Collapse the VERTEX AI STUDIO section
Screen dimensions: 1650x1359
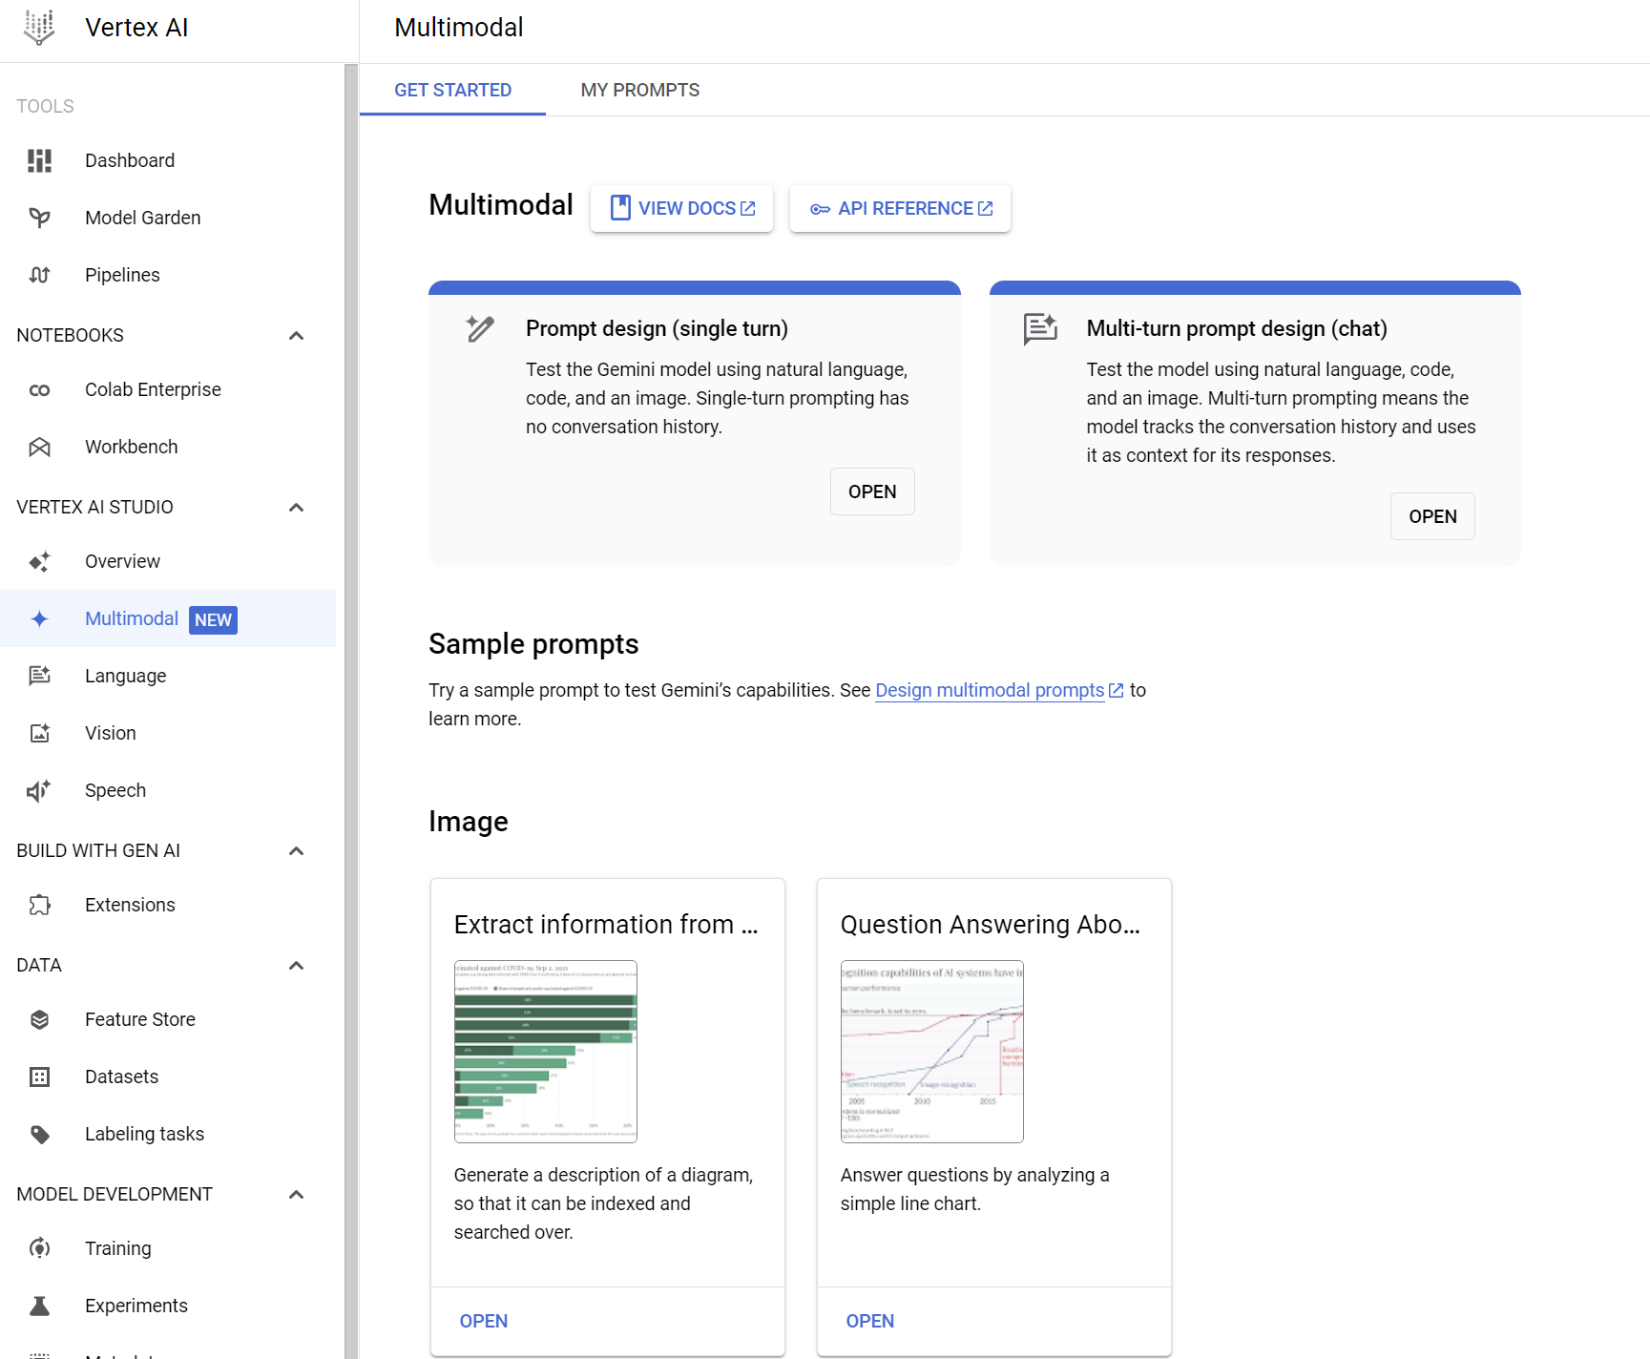pos(296,507)
